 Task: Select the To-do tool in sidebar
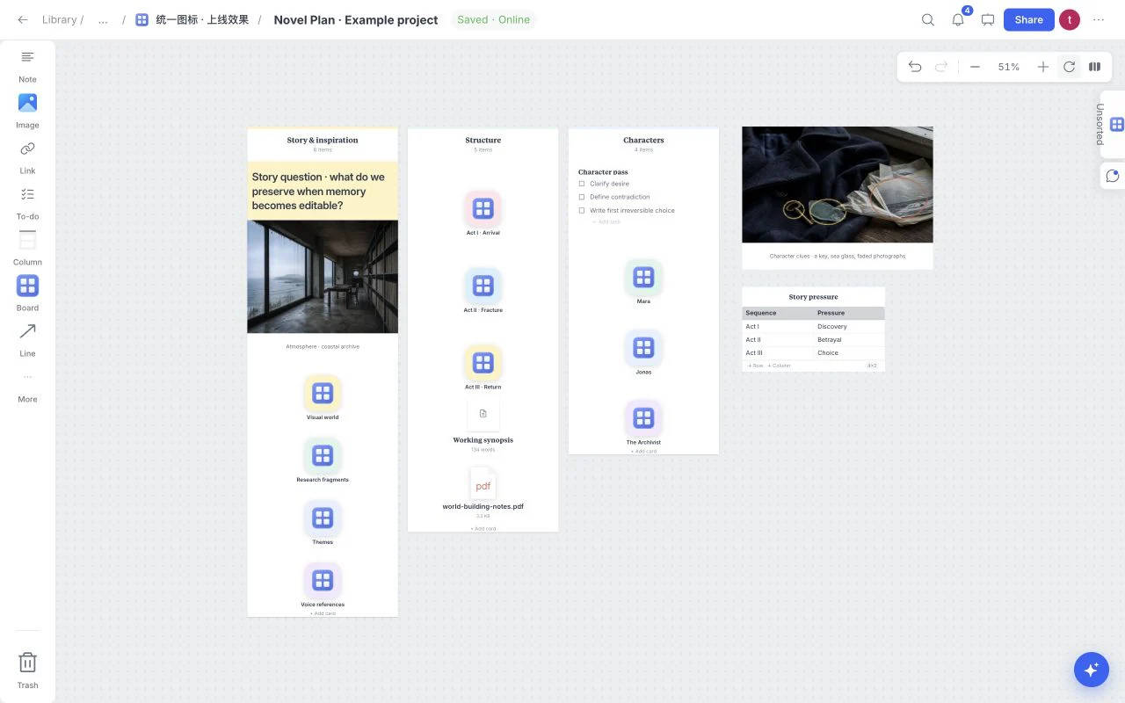(27, 203)
